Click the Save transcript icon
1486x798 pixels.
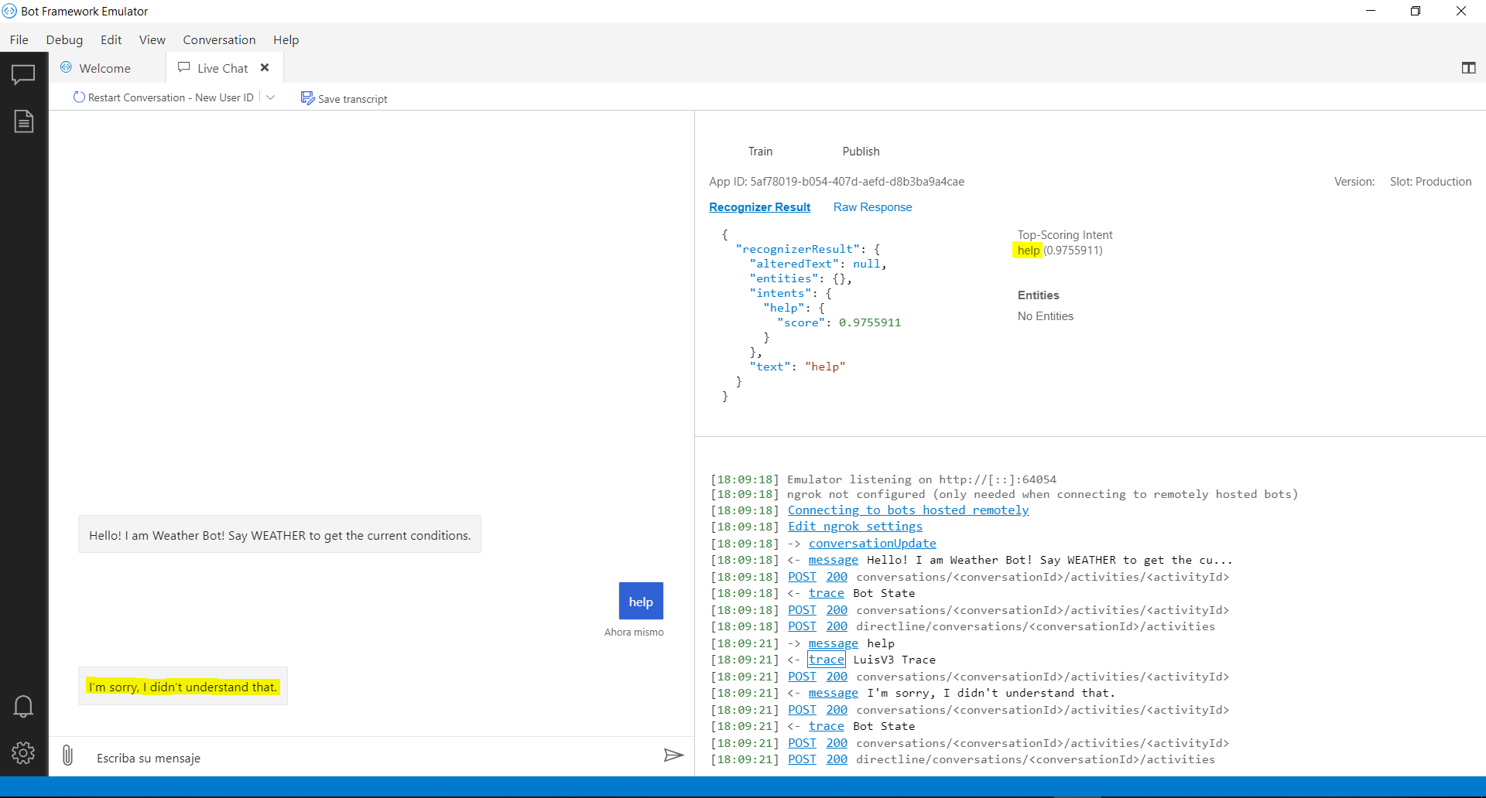[x=307, y=98]
